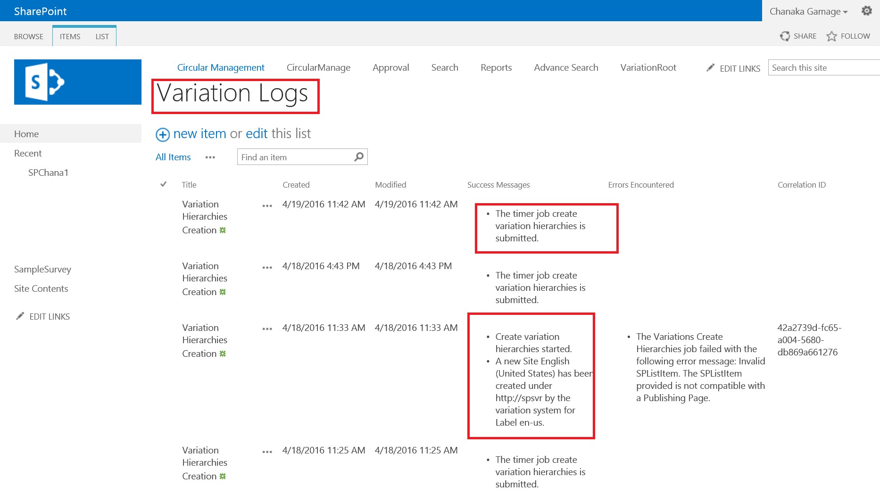Click the Variation Logs page title
This screenshot has width=880, height=494.
[232, 93]
